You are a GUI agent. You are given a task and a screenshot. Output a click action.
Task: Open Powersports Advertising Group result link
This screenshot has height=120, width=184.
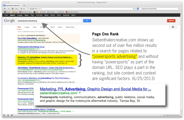31,47
